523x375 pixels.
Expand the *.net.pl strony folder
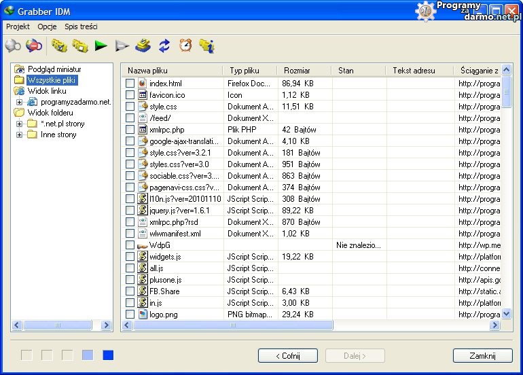coord(20,124)
